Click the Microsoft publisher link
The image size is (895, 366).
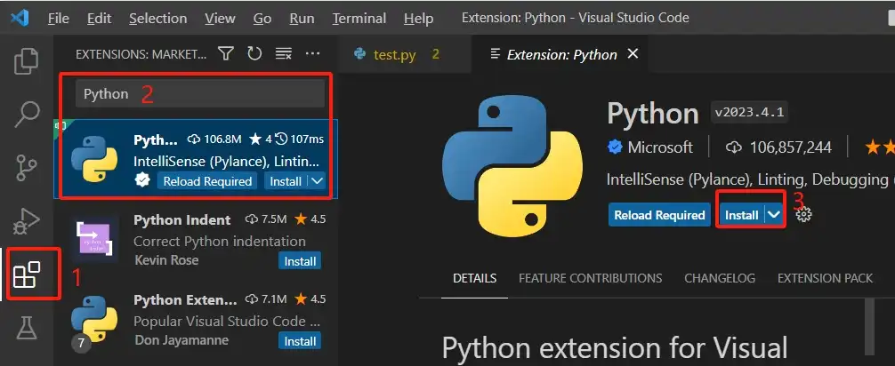tap(660, 147)
